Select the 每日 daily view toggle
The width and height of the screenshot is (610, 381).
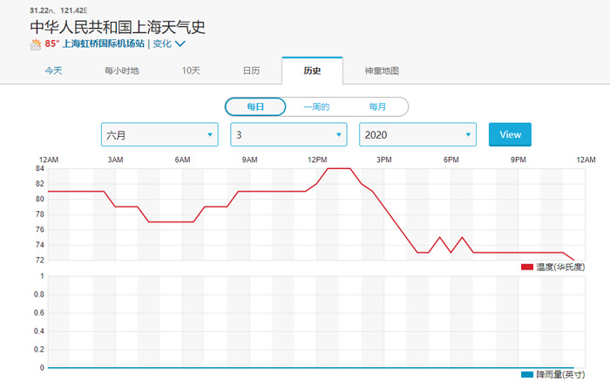click(254, 106)
